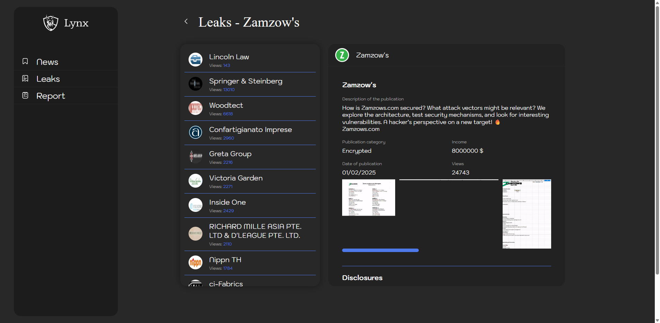Click the Leaks document icon

(25, 79)
